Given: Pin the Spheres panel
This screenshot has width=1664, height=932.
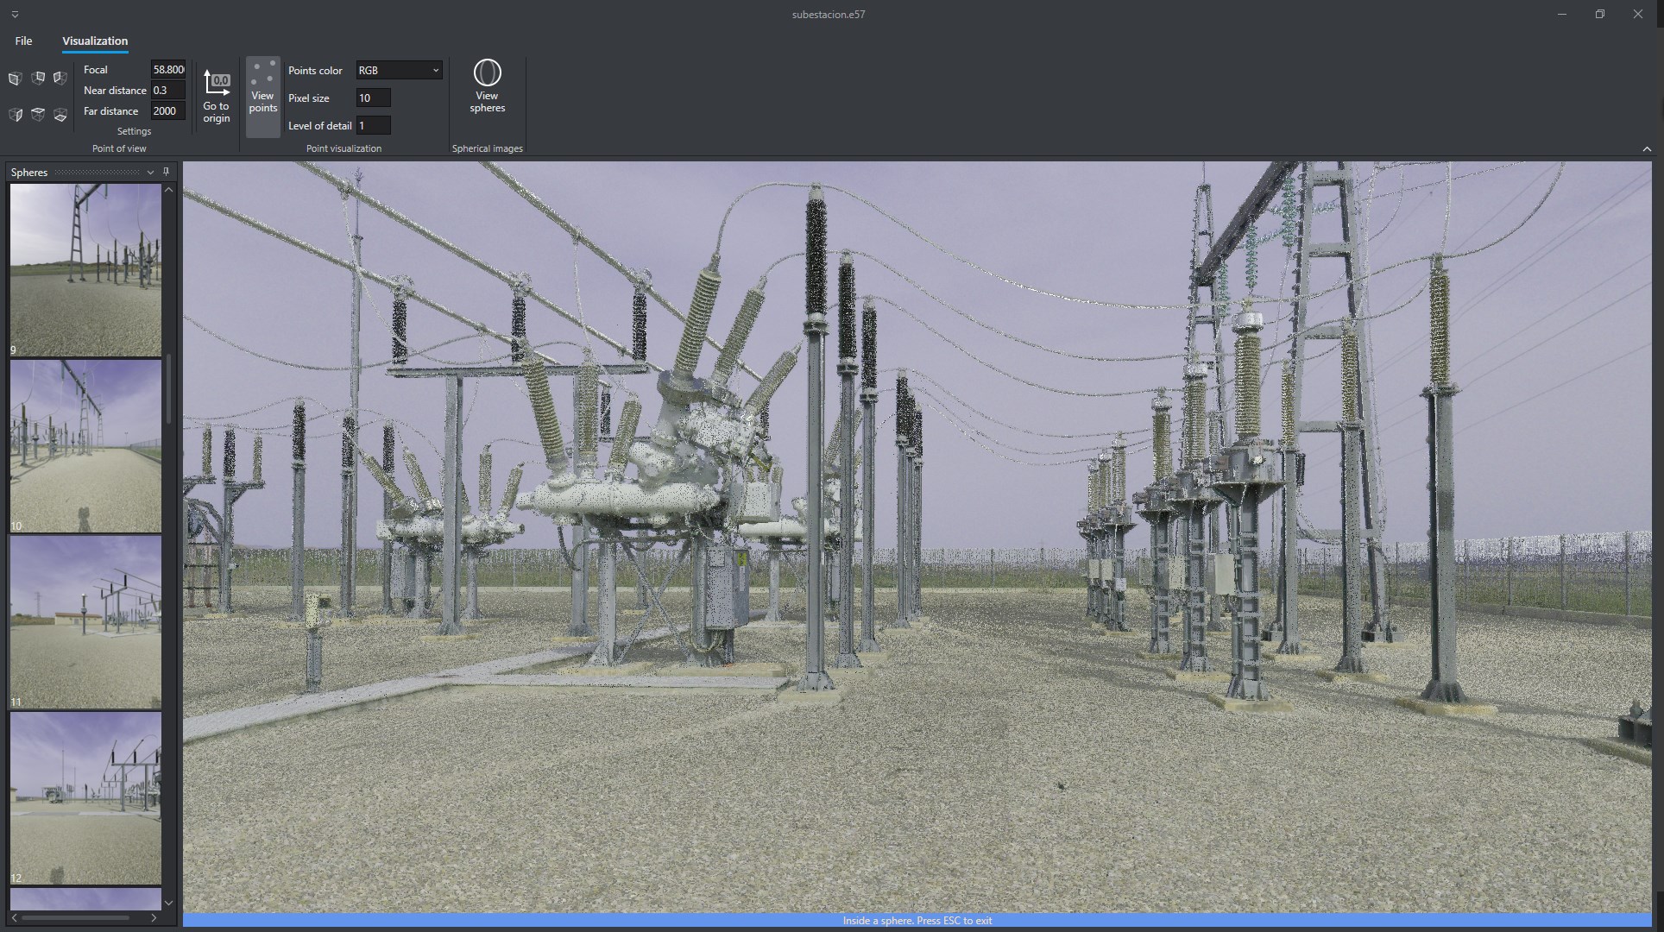Looking at the screenshot, I should point(167,172).
